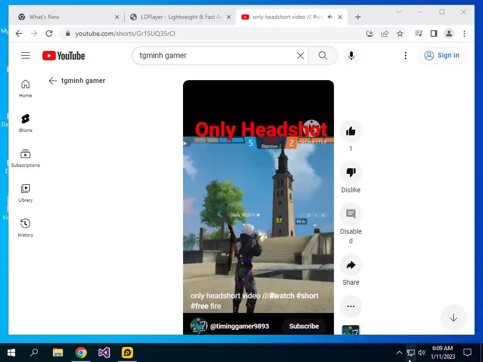
Task: Open Chrome three-dot menu
Action: click(x=464, y=33)
